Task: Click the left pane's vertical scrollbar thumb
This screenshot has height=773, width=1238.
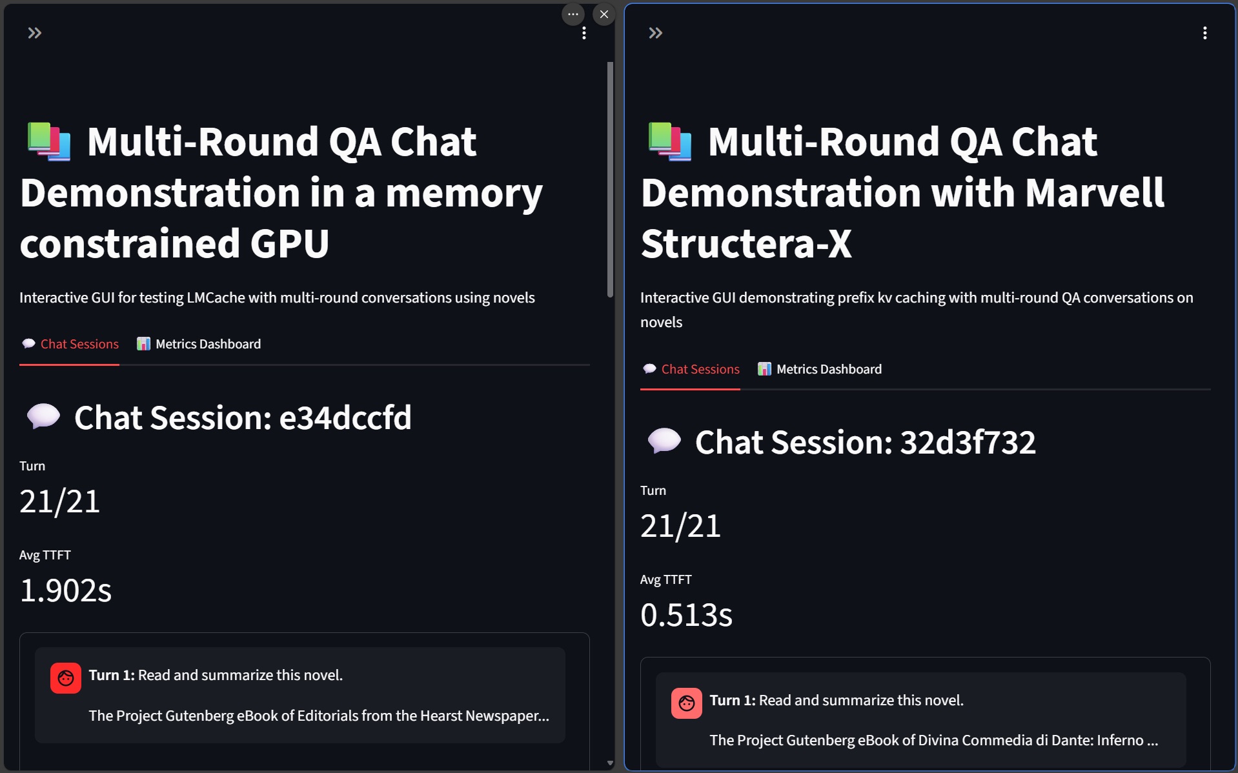Action: click(610, 179)
